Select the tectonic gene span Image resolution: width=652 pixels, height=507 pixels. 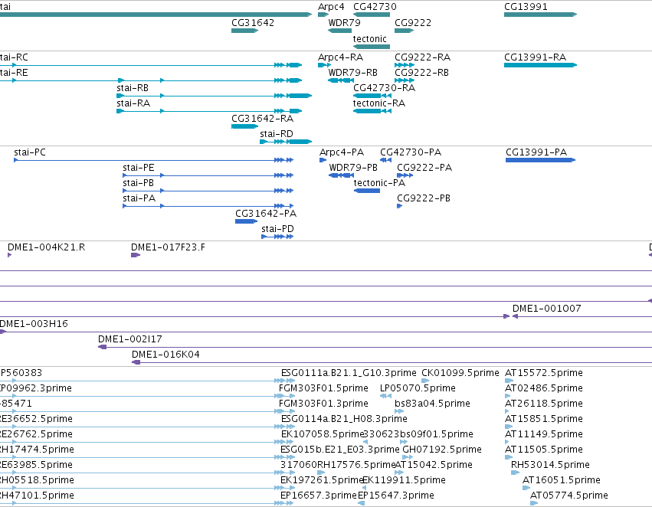point(371,47)
